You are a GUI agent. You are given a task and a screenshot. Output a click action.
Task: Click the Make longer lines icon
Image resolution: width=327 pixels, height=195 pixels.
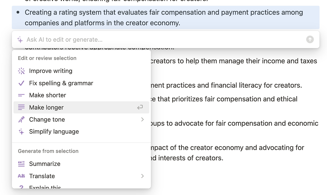pyautogui.click(x=21, y=108)
